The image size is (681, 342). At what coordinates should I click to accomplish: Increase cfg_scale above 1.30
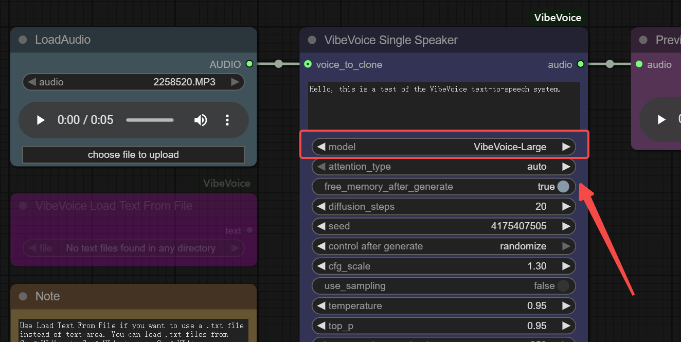[x=566, y=266]
